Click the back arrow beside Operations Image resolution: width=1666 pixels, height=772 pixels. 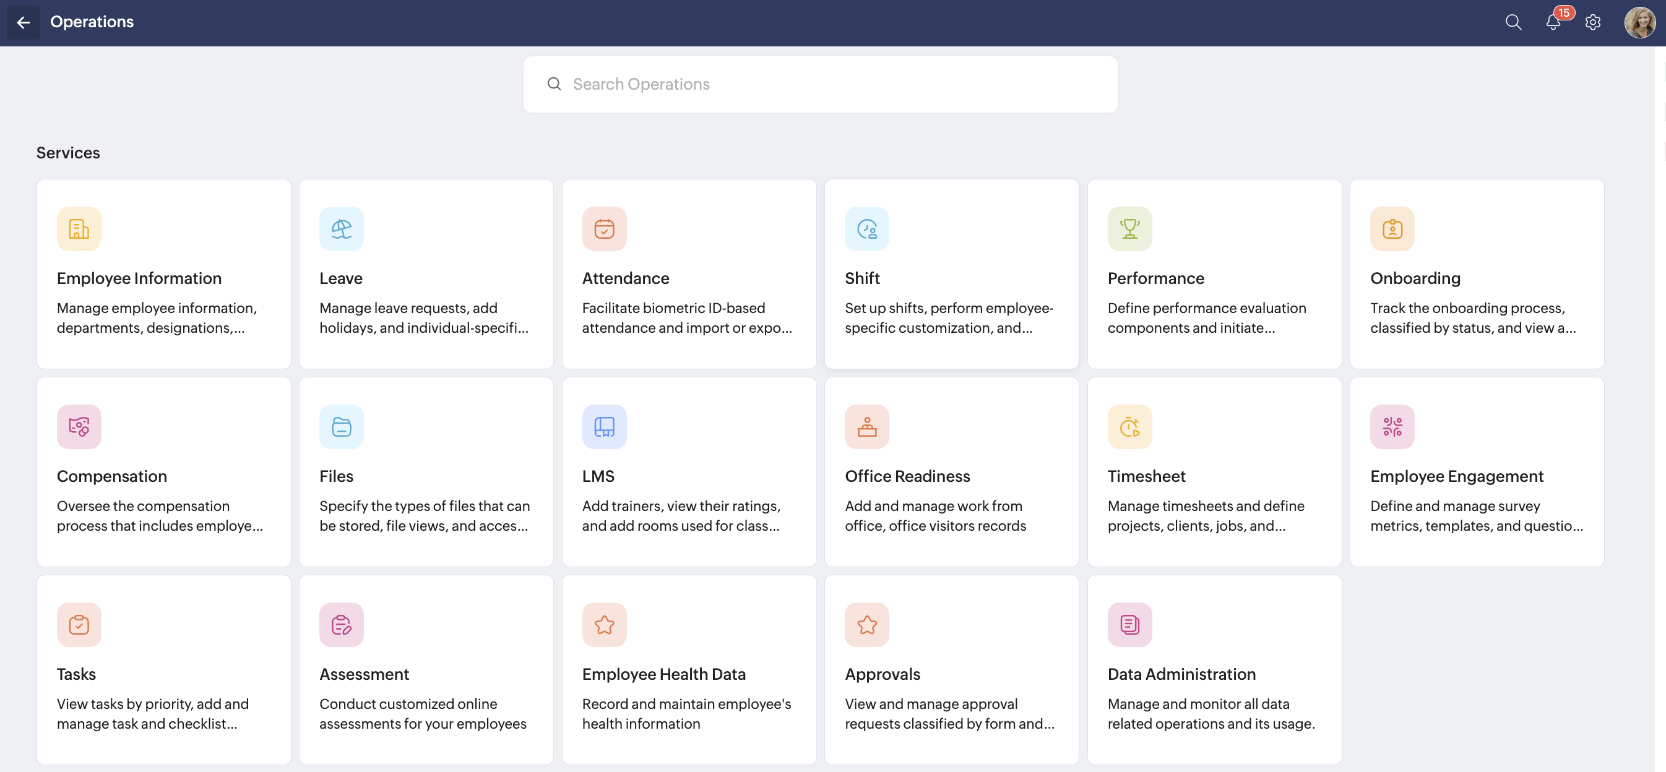pyautogui.click(x=24, y=23)
